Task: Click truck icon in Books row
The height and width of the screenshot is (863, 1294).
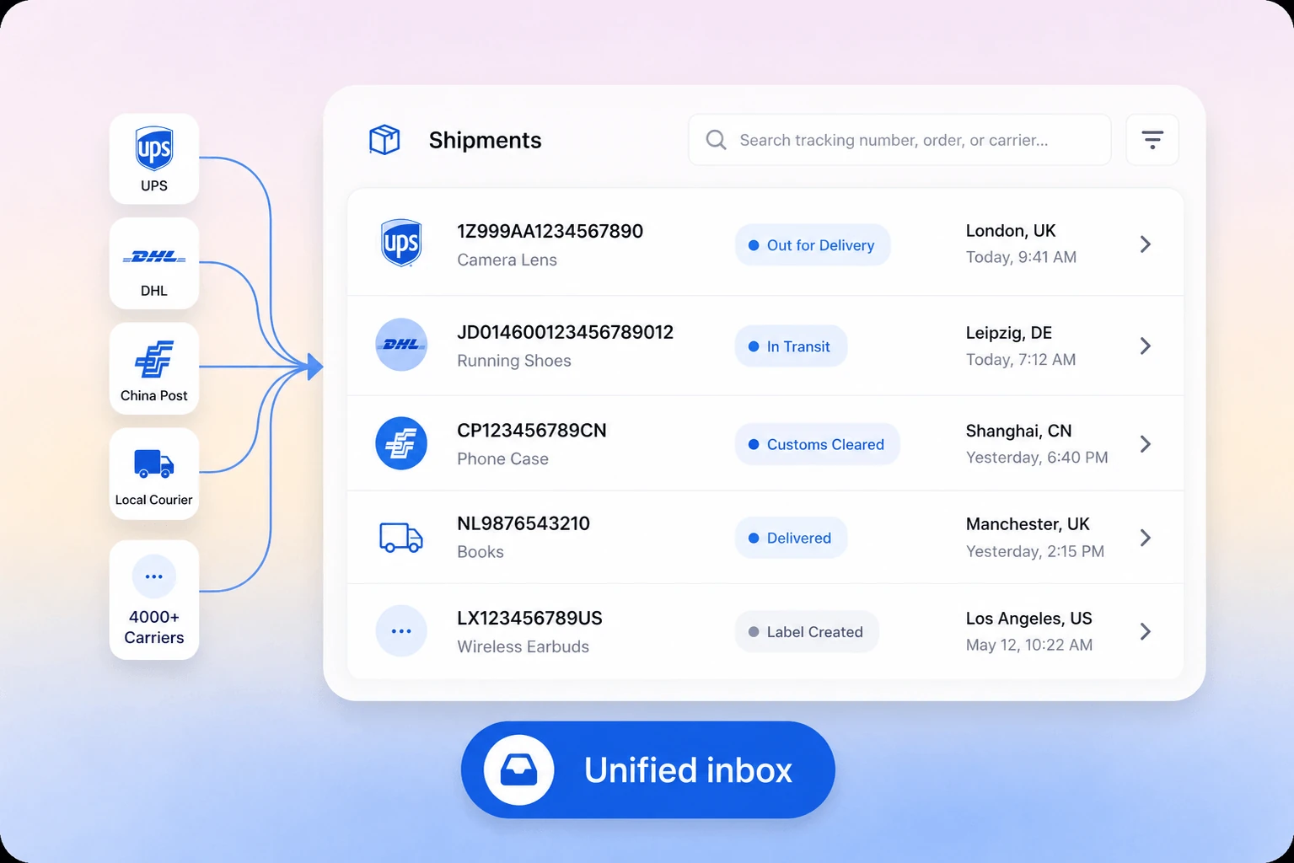Action: [401, 538]
